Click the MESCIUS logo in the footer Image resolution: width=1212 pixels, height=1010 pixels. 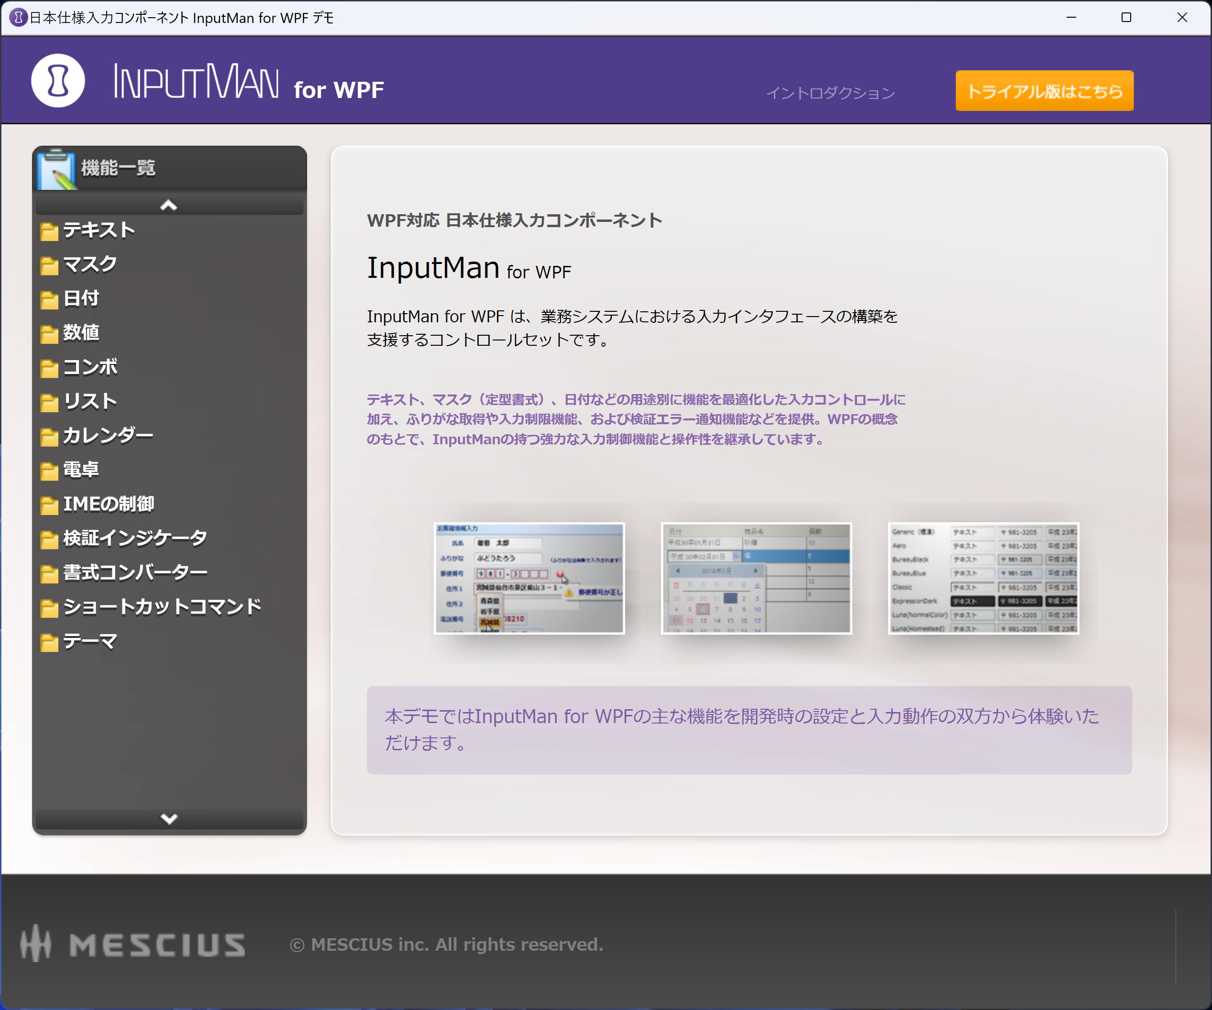[x=133, y=944]
